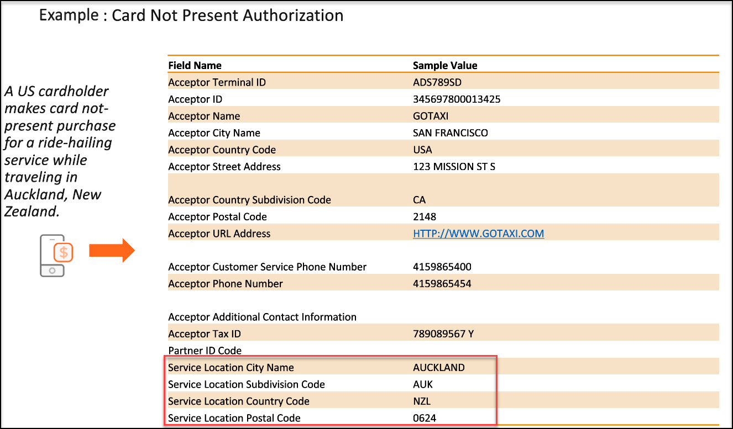This screenshot has height=429, width=733.
Task: Select the AUCKLAND service location city value
Action: point(438,368)
